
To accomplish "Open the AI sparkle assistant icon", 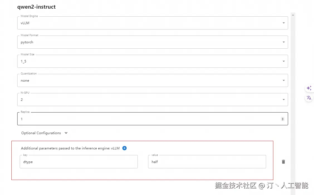I will click(309, 88).
